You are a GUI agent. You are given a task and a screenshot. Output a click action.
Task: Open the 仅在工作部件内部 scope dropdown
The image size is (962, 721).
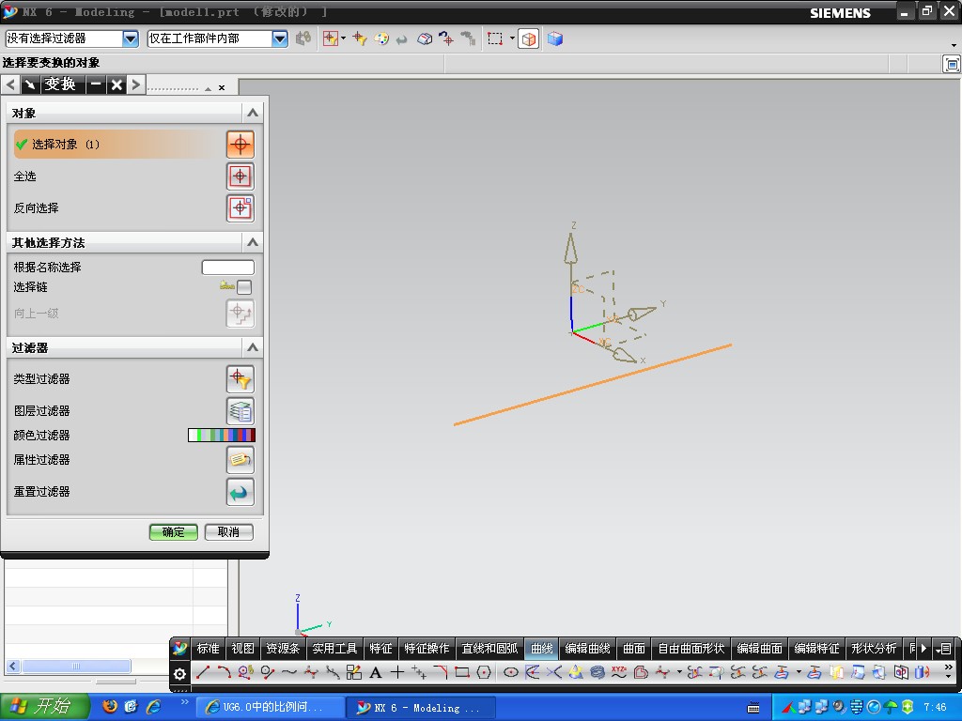click(280, 38)
